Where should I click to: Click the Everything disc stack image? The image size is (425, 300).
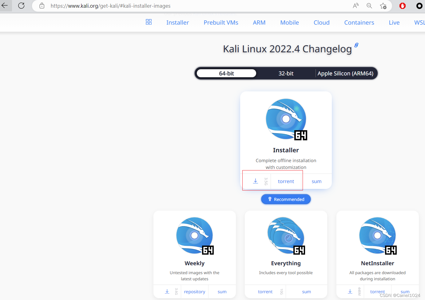point(286,236)
